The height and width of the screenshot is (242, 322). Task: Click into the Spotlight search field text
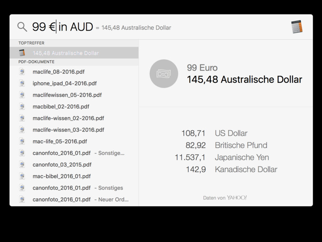[x=63, y=27]
